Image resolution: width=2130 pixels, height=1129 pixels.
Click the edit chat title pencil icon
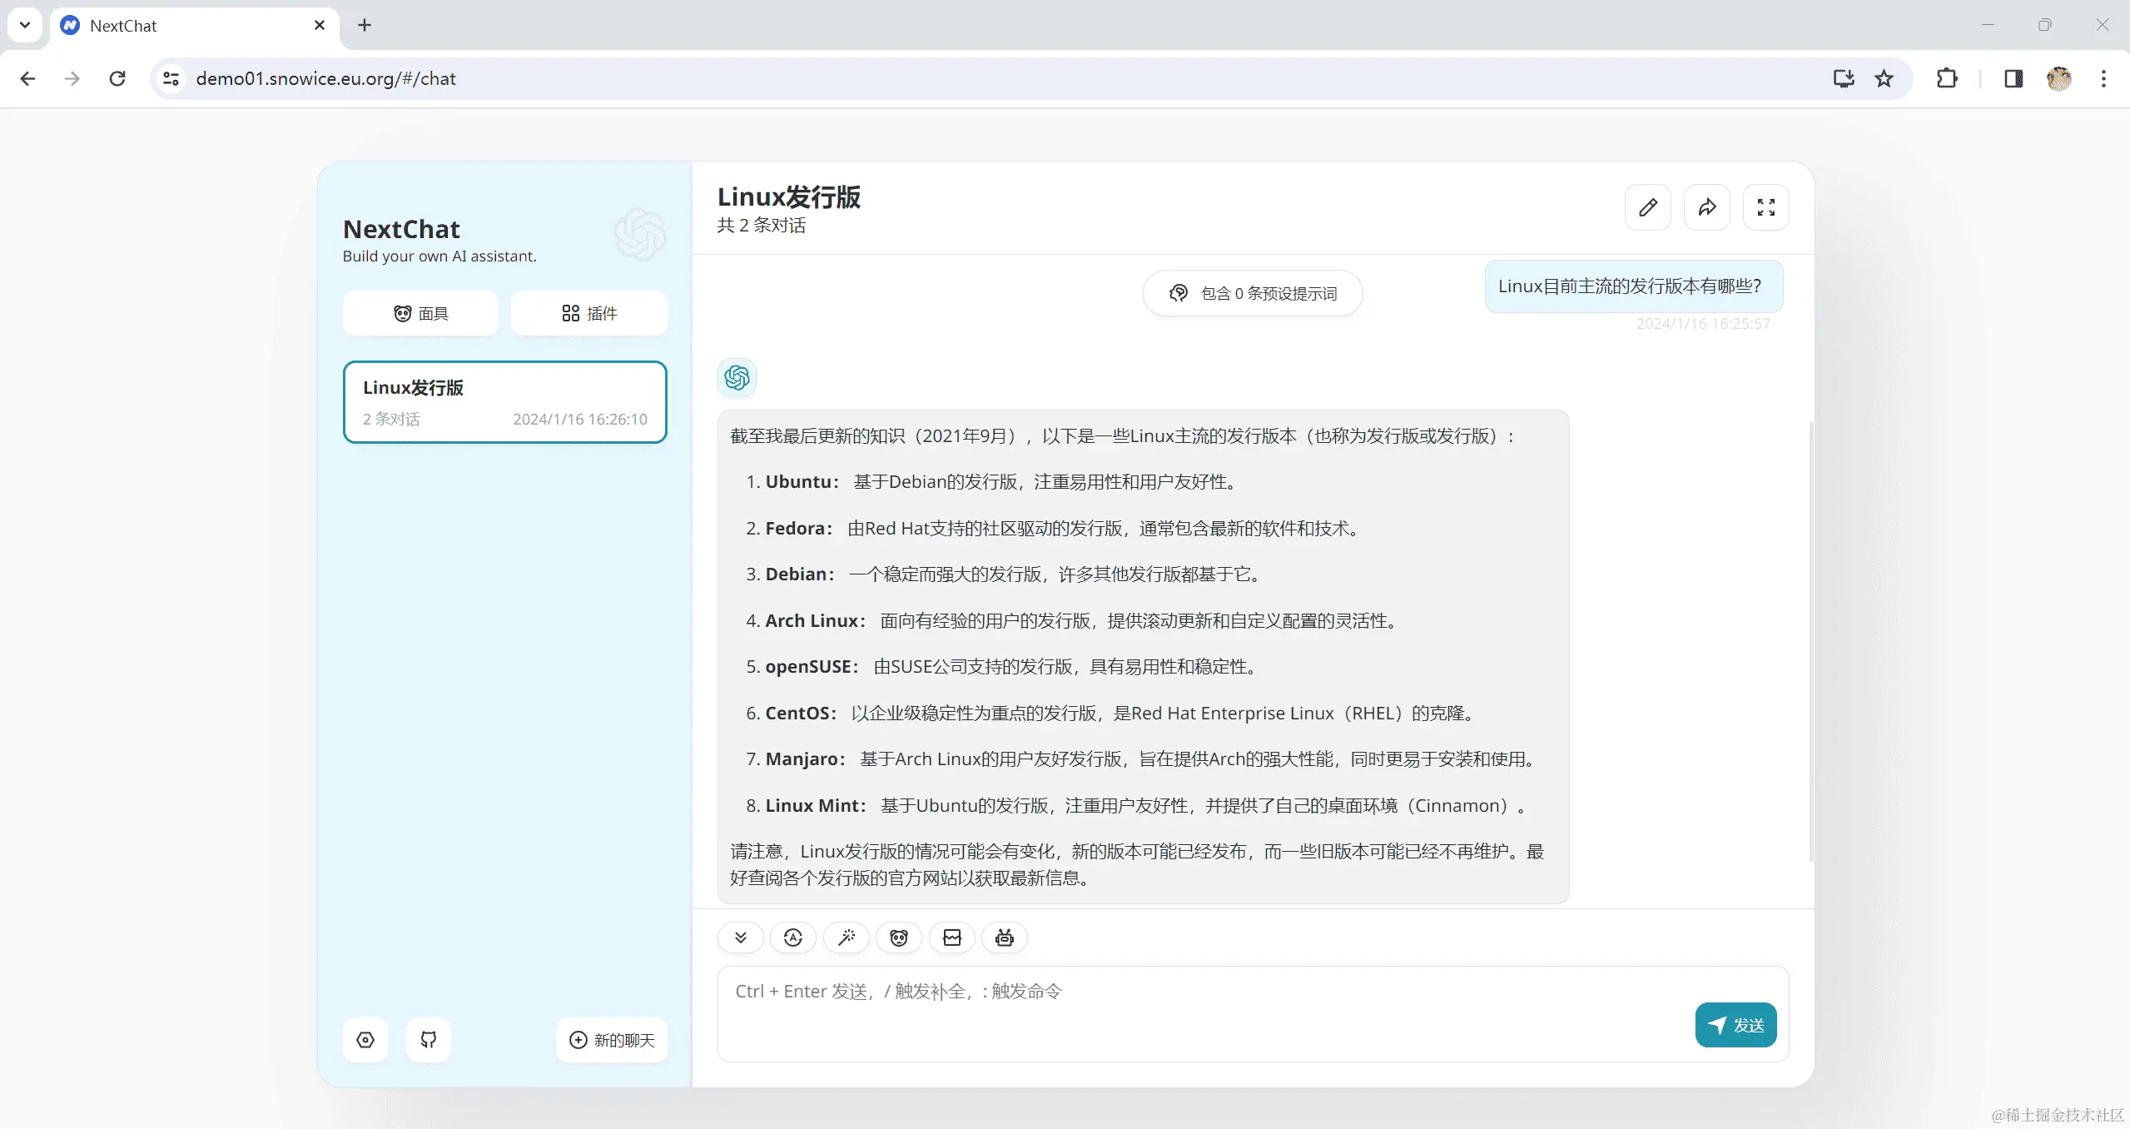(1647, 207)
